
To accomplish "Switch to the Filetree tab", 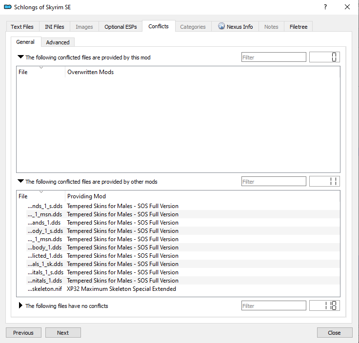I will click(299, 27).
